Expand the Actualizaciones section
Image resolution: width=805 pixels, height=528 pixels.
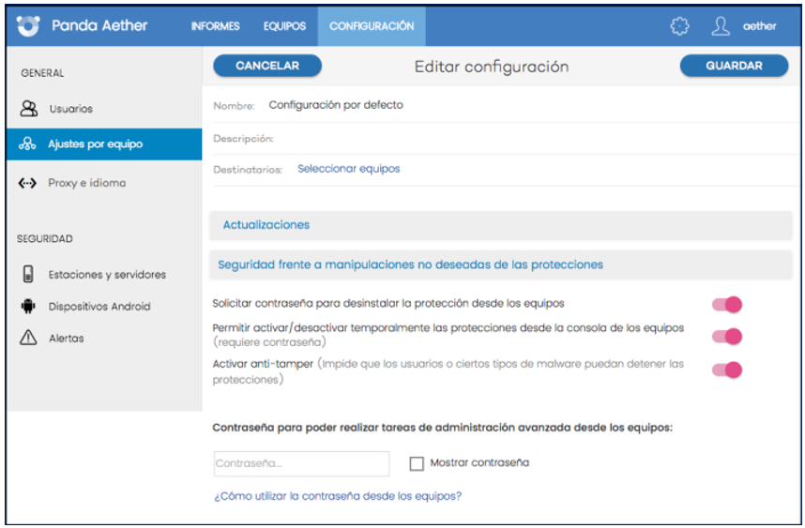click(501, 225)
